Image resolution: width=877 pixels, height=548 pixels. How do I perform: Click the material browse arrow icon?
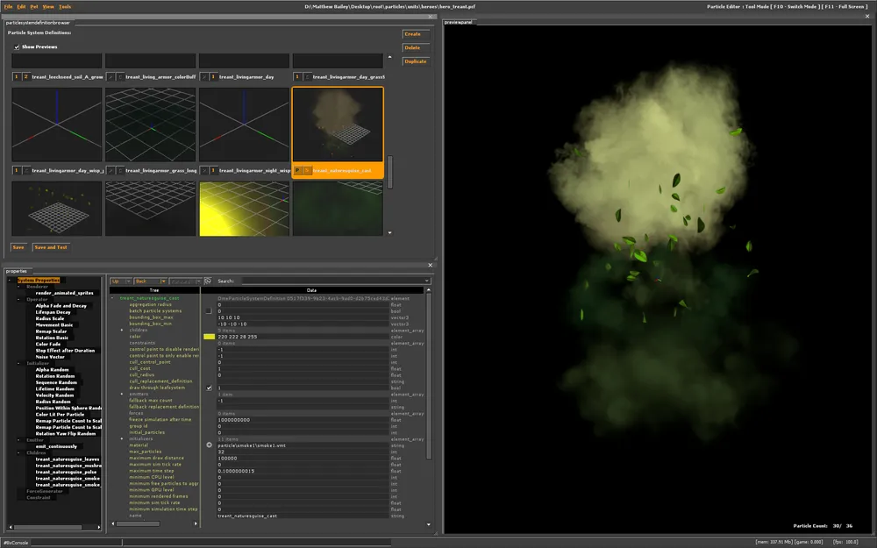pos(209,445)
